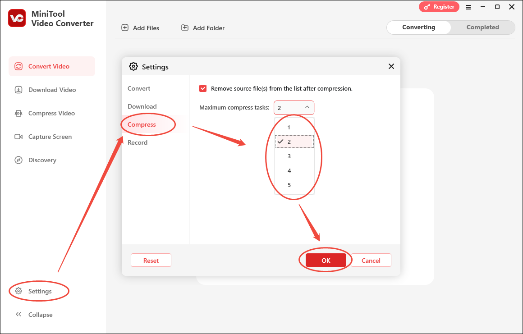Open the hamburger menu icon
523x334 pixels.
(468, 7)
